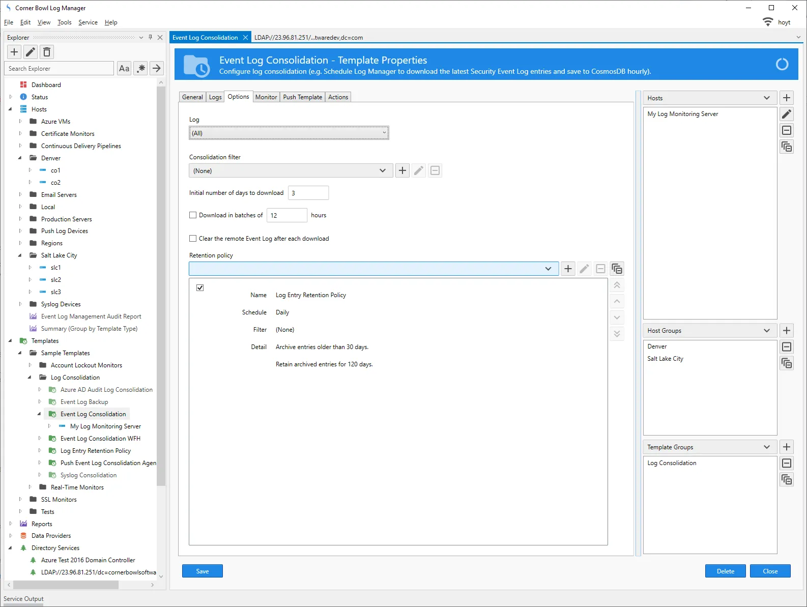Add a new consolidation filter
The width and height of the screenshot is (807, 607).
pos(402,170)
